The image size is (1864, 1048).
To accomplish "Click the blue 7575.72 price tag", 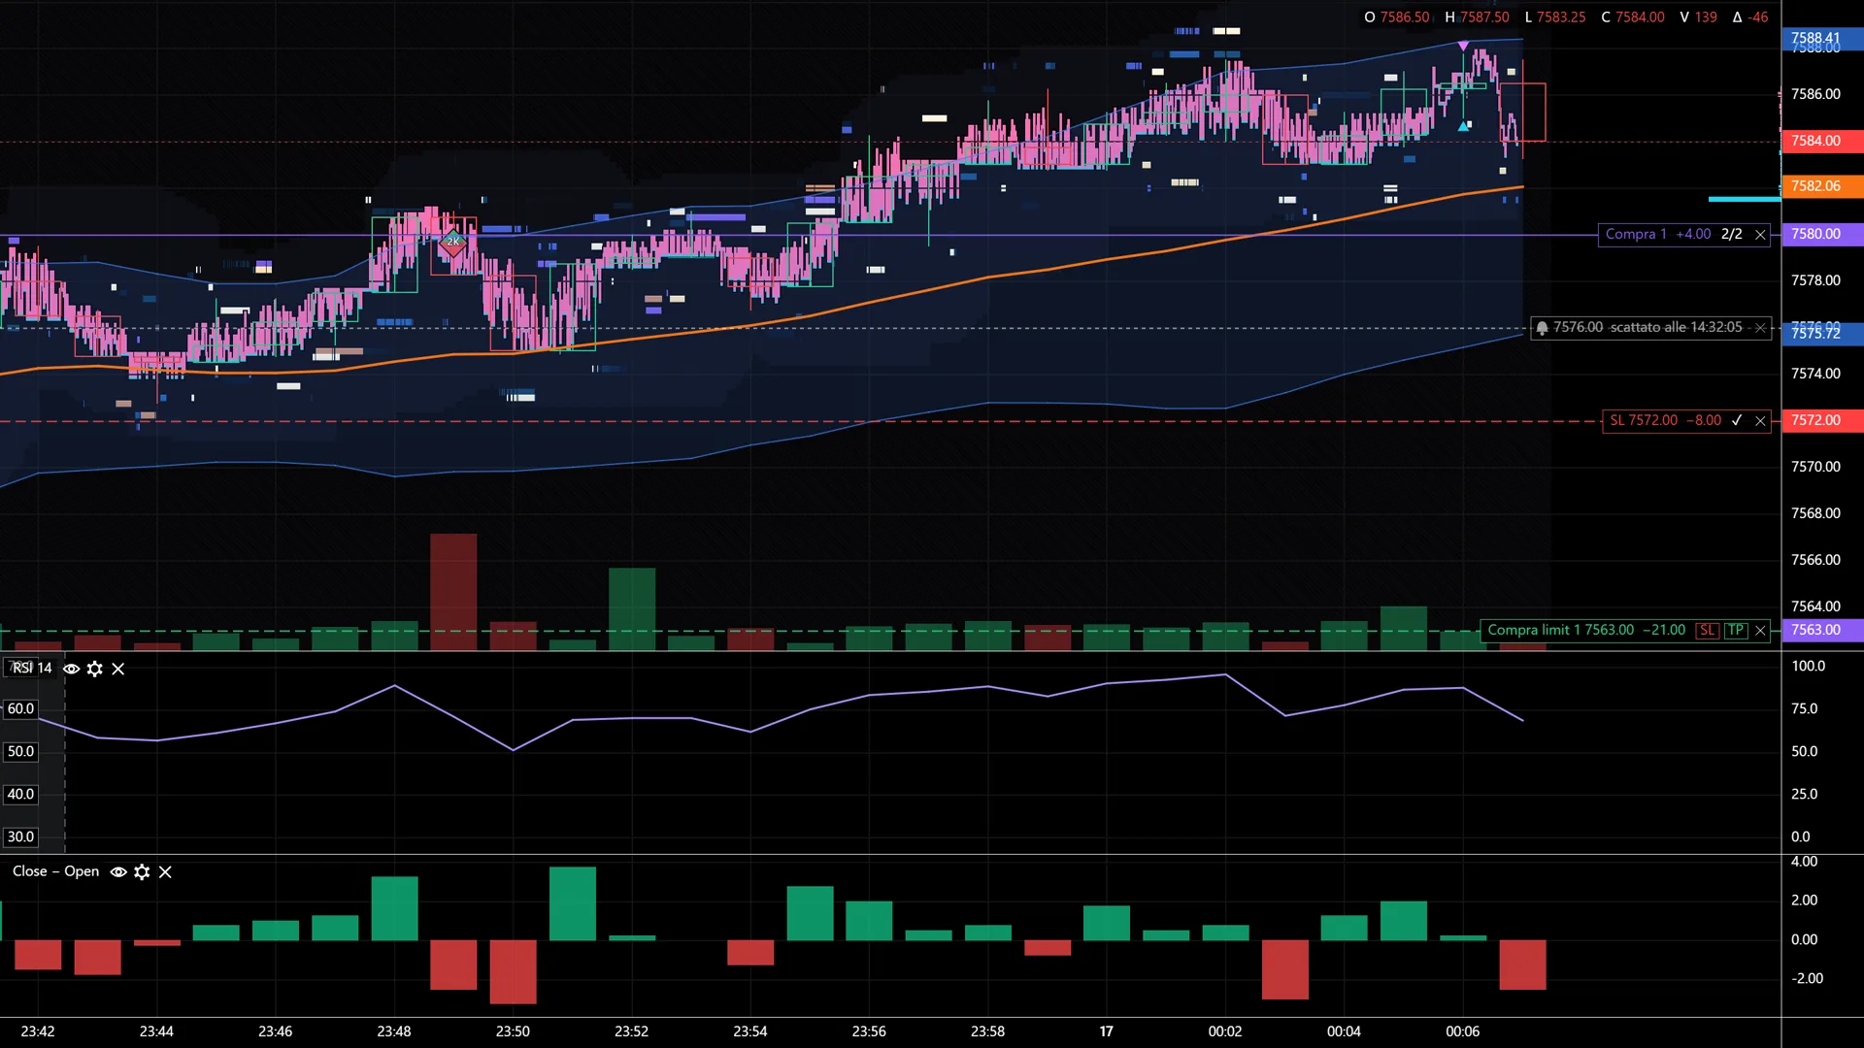I will (x=1822, y=334).
